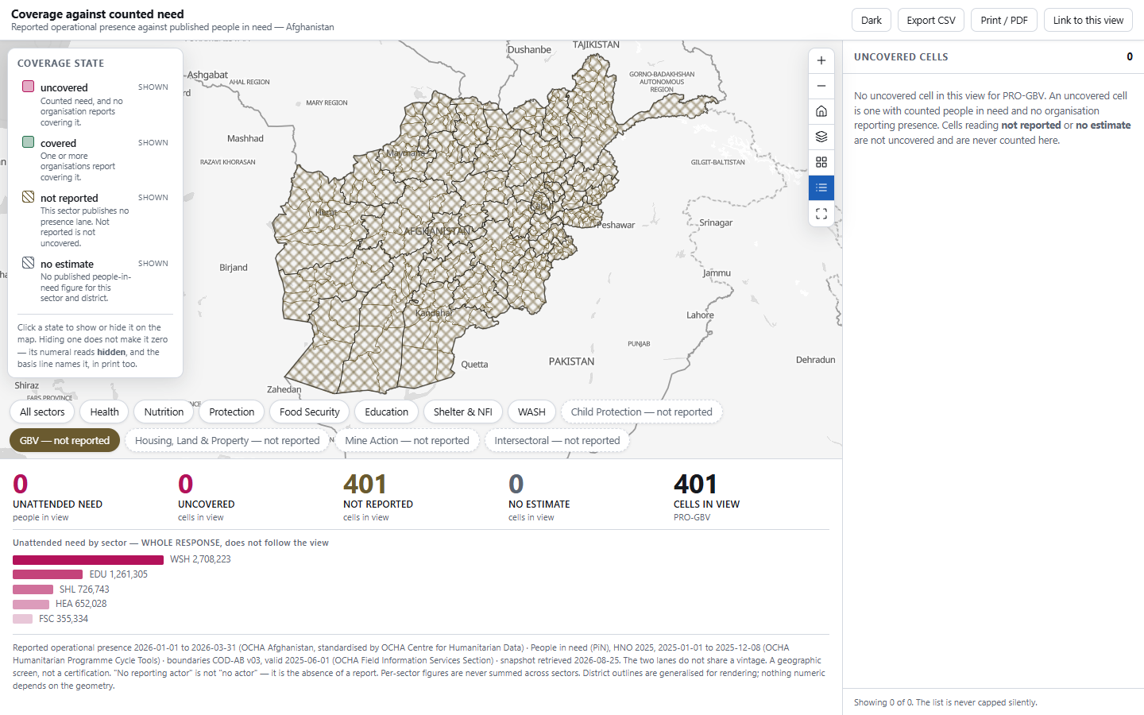Click the Export CSV button
Screen dimensions: 1144x715
pyautogui.click(x=931, y=20)
